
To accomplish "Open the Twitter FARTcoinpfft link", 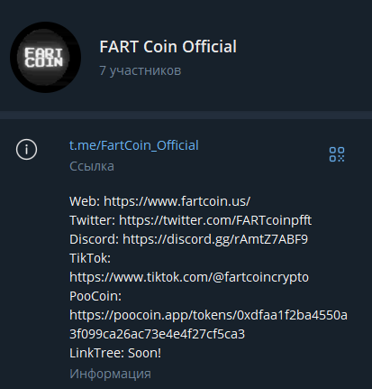I will pyautogui.click(x=215, y=220).
